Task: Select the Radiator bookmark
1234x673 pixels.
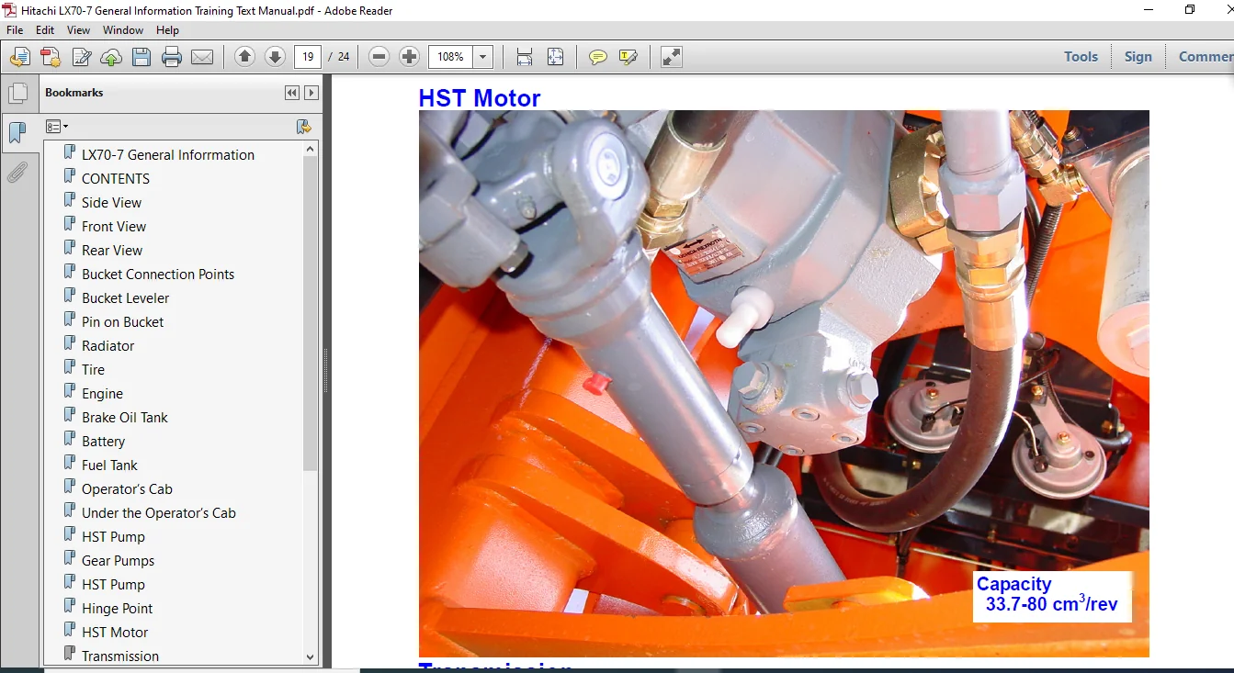Action: point(108,345)
